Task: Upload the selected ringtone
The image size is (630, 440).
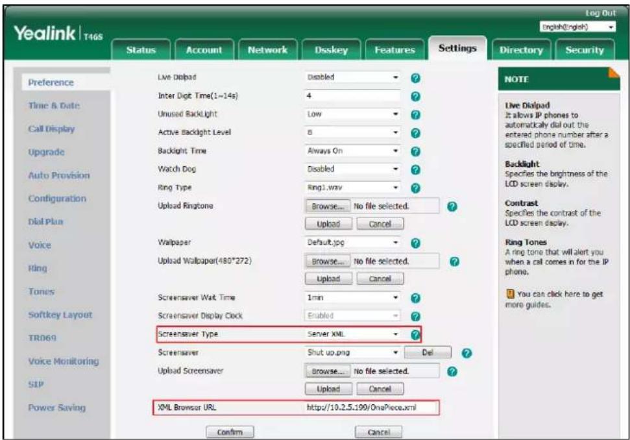Action: (x=328, y=224)
